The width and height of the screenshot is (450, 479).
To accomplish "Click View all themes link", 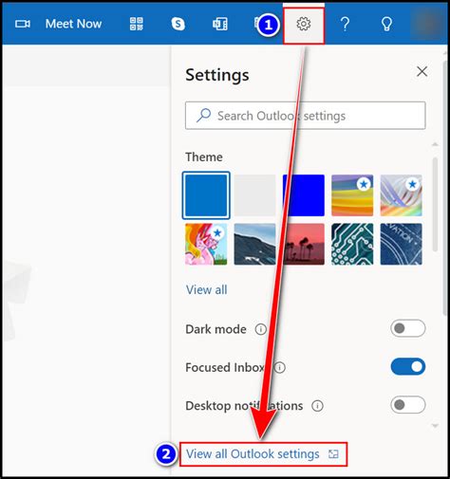I will [206, 290].
